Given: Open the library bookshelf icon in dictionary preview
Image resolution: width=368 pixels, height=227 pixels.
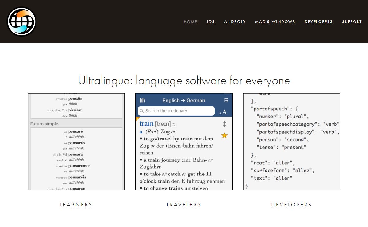Looking at the screenshot, I should [x=143, y=100].
